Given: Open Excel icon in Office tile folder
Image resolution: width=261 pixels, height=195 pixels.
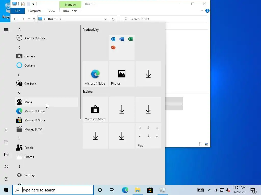Looking at the screenshot, I should [130, 39].
